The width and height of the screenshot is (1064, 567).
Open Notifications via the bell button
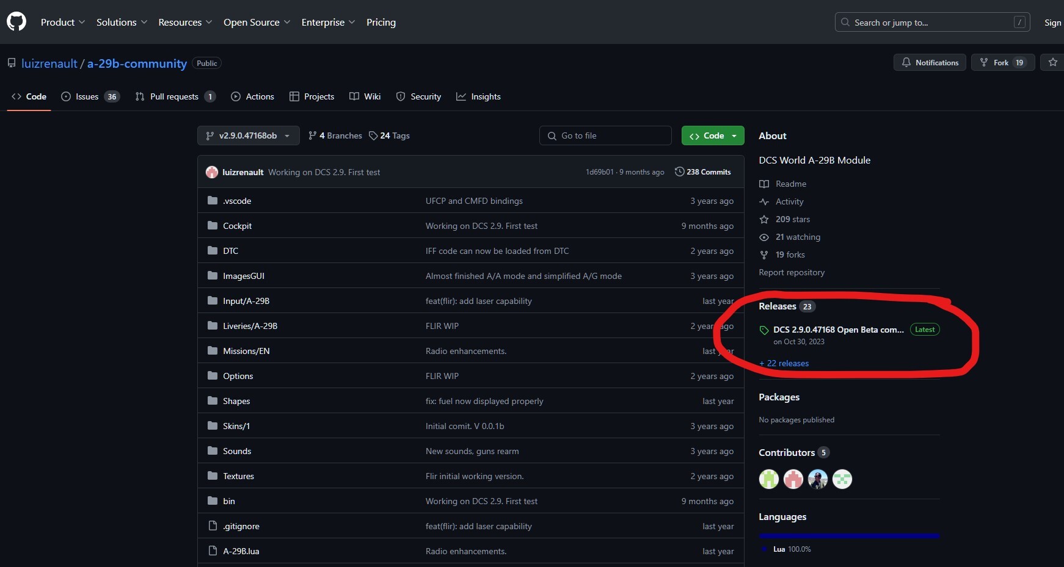930,62
